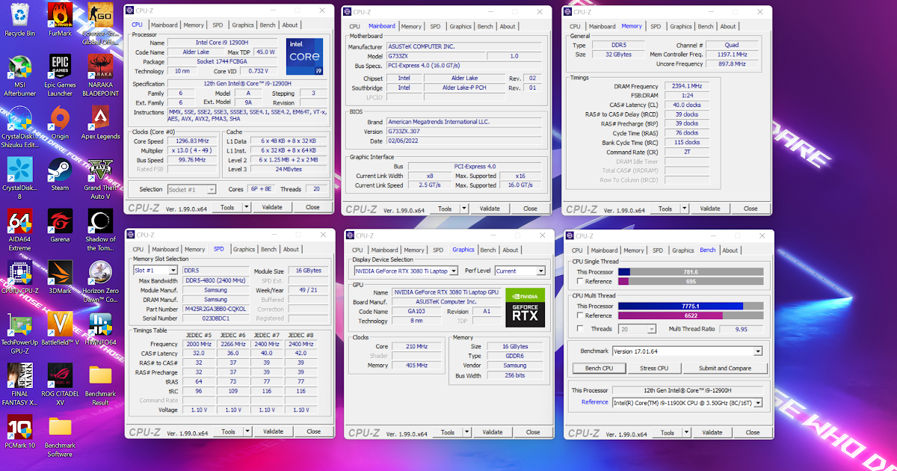Launch Origin from the desktop
897x471 pixels.
tap(60, 123)
